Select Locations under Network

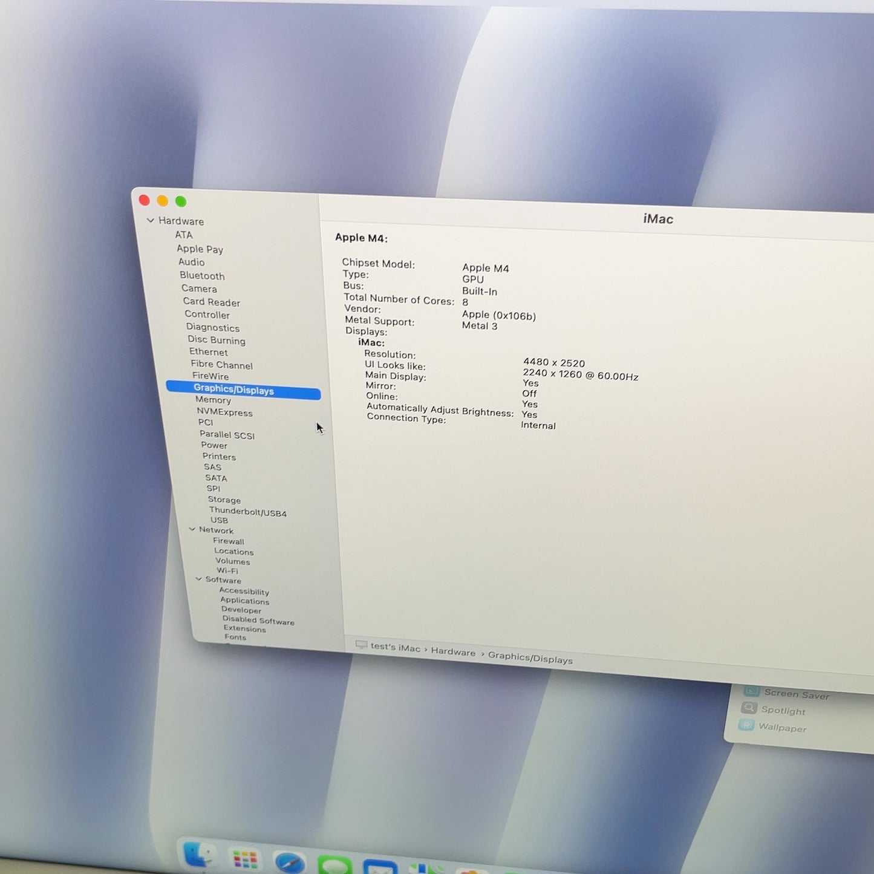[x=233, y=551]
